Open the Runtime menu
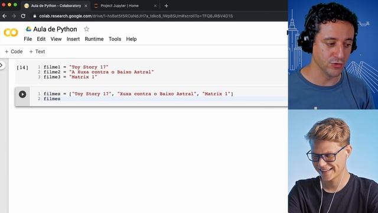The height and width of the screenshot is (213, 378). (x=94, y=39)
